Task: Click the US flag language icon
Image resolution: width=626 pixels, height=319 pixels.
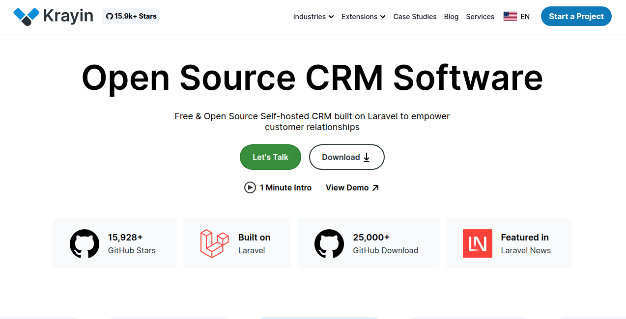Action: coord(510,16)
